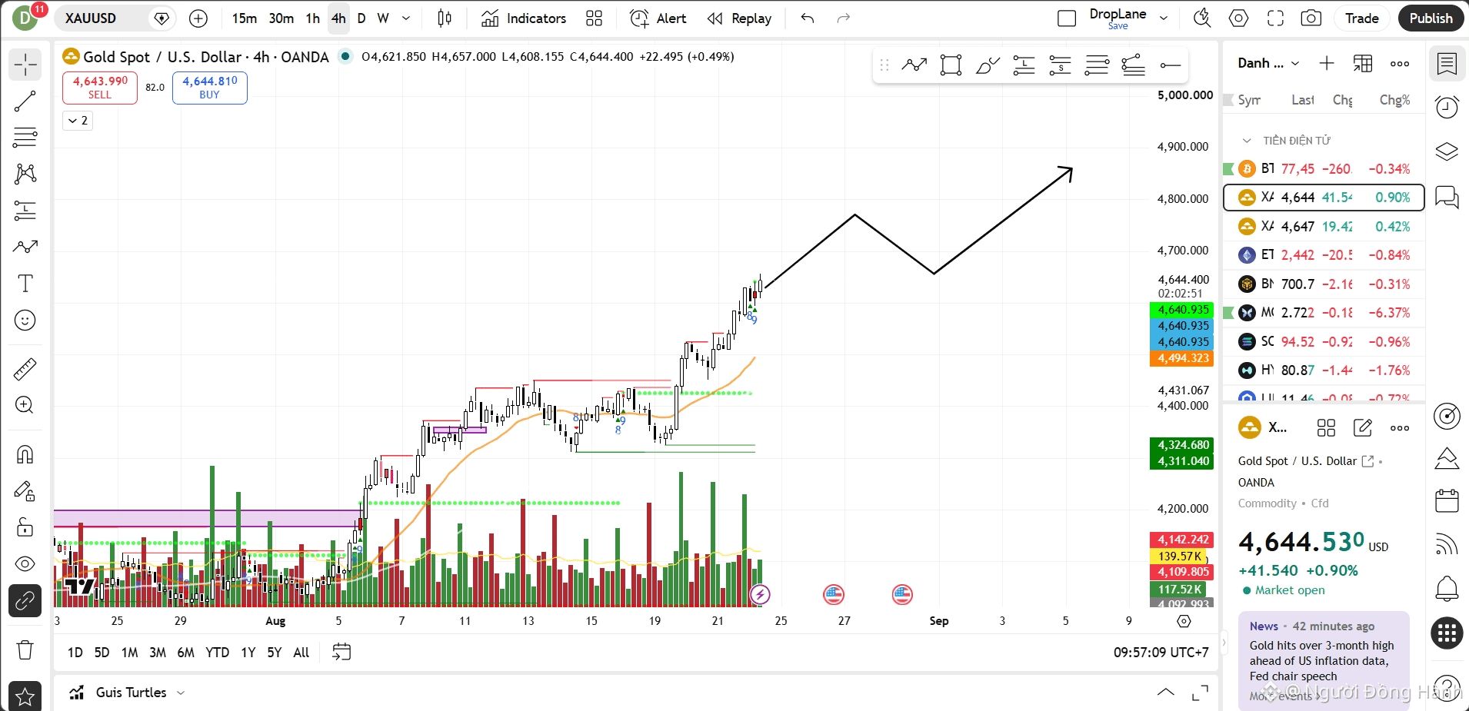Undo the last chart action
1469x711 pixels.
tap(808, 18)
